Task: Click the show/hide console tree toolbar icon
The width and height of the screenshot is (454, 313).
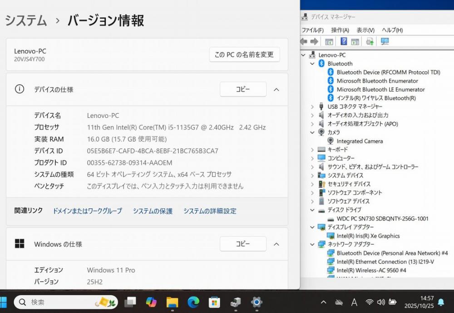Action: click(329, 42)
